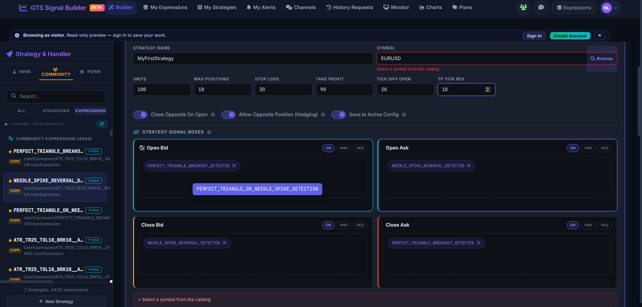642x307 pixels.
Task: Filter list by ALL
Action: [21, 111]
